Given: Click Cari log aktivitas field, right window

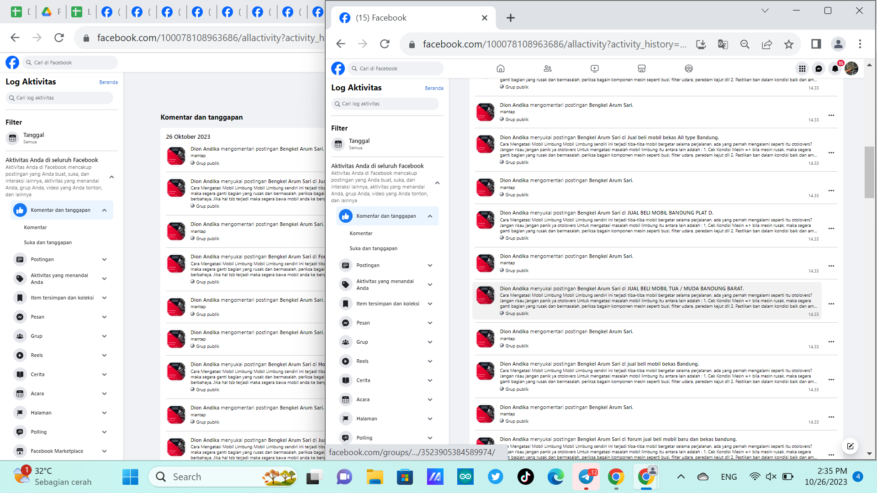Looking at the screenshot, I should point(386,104).
